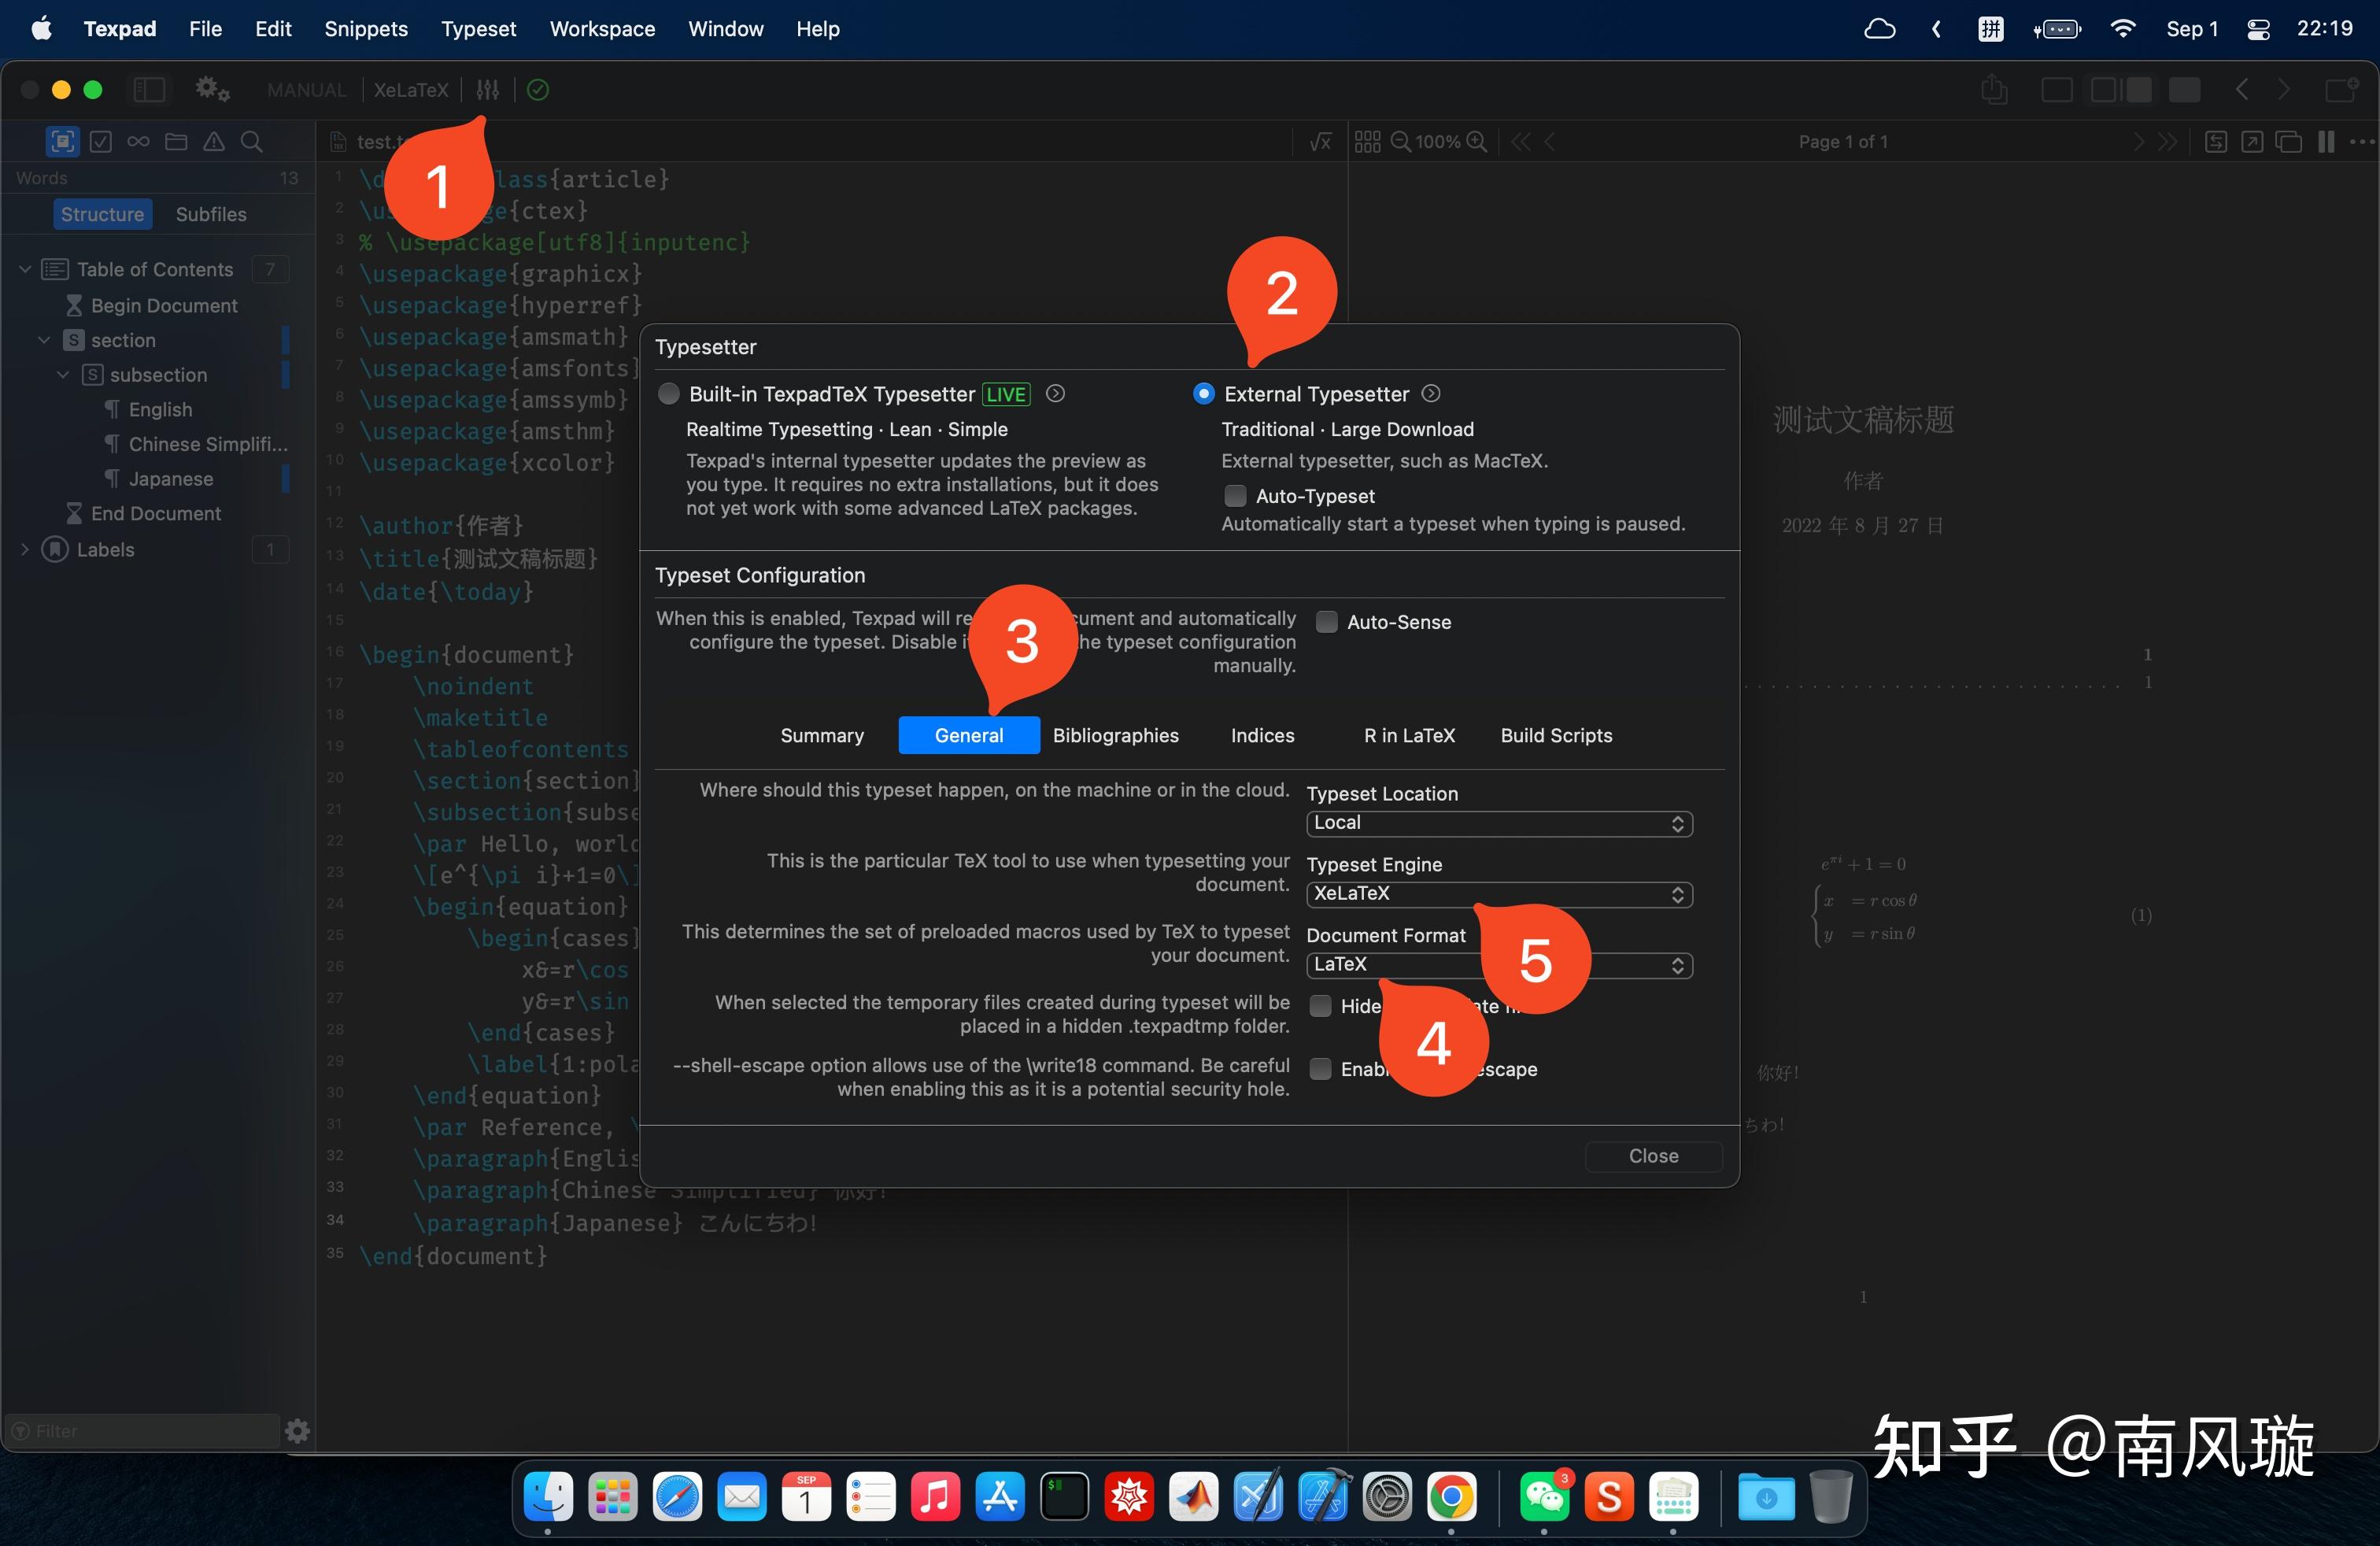Click the Close button in dialog
The width and height of the screenshot is (2380, 1546).
(x=1652, y=1156)
